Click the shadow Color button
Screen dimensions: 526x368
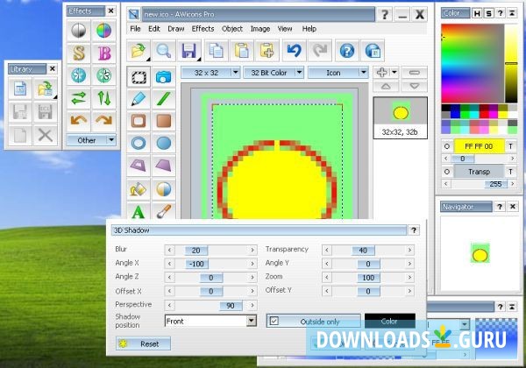[390, 321]
